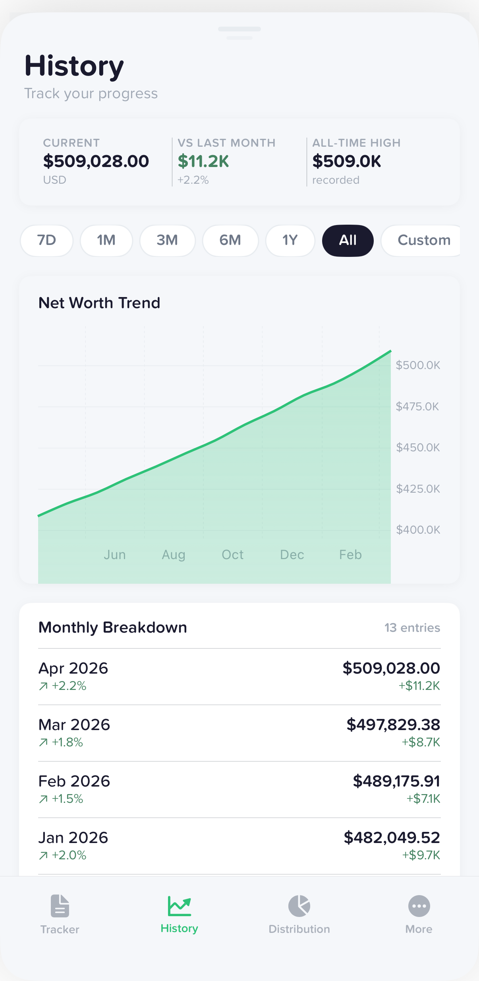Click the Net Worth Trend chart line

tap(214, 440)
